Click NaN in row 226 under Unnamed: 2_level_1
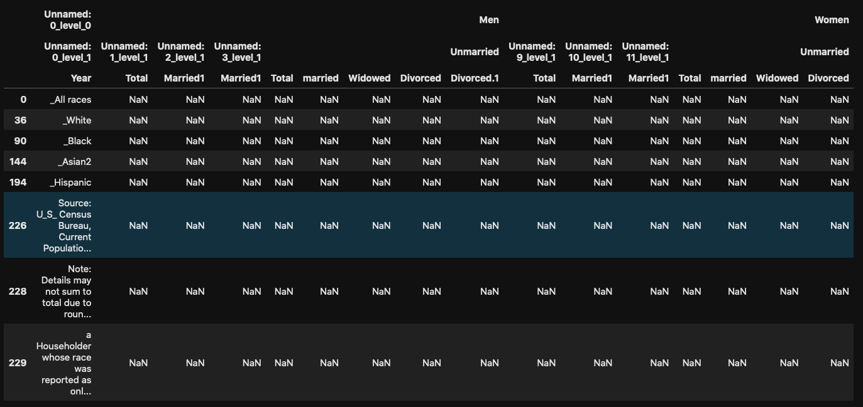Image resolution: width=863 pixels, height=407 pixels. click(x=195, y=225)
